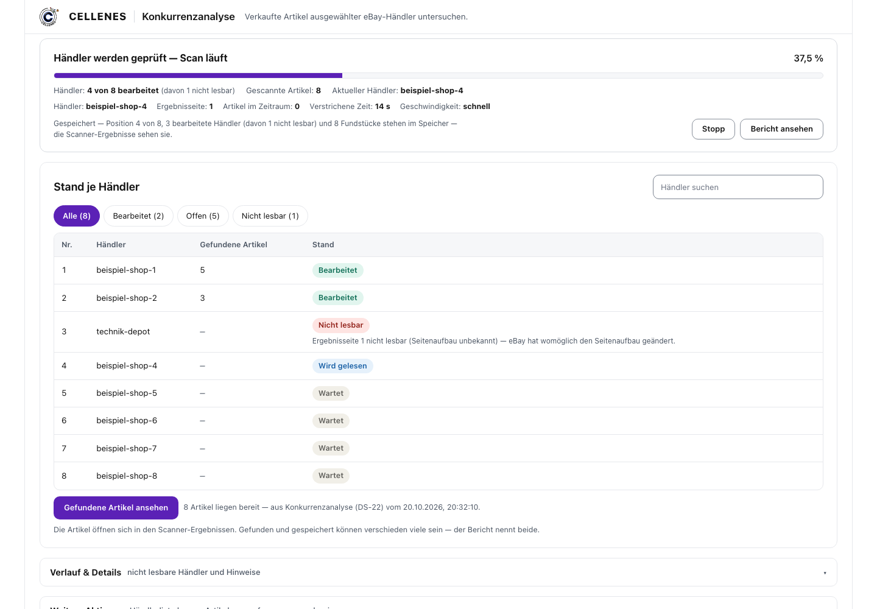Show Offen (5) dealers
This screenshot has height=609, width=877.
[x=203, y=216]
